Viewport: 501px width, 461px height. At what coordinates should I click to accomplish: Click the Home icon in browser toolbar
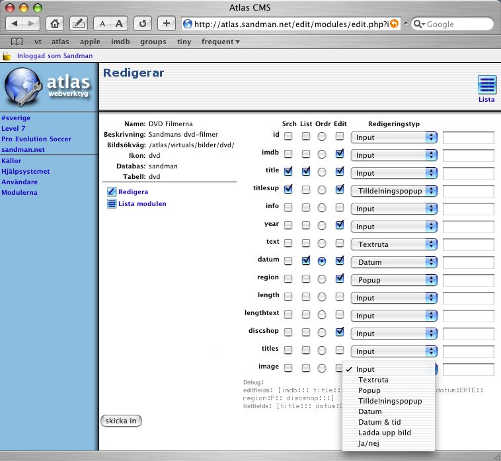[x=56, y=24]
